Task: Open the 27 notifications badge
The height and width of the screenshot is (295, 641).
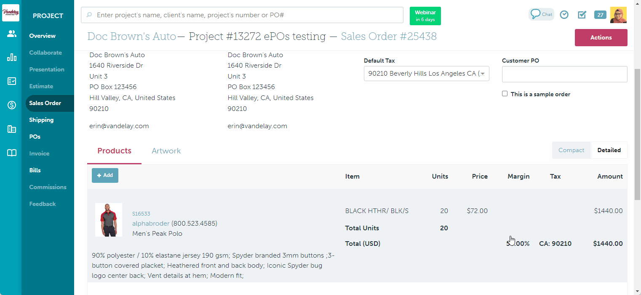Action: point(600,15)
